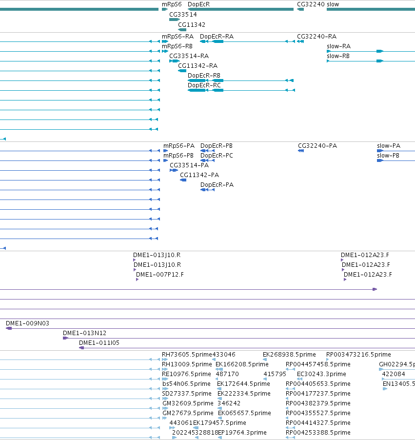This screenshot has width=415, height=440.
Task: Select the EK268938.5prime EST label
Action: coord(289,355)
